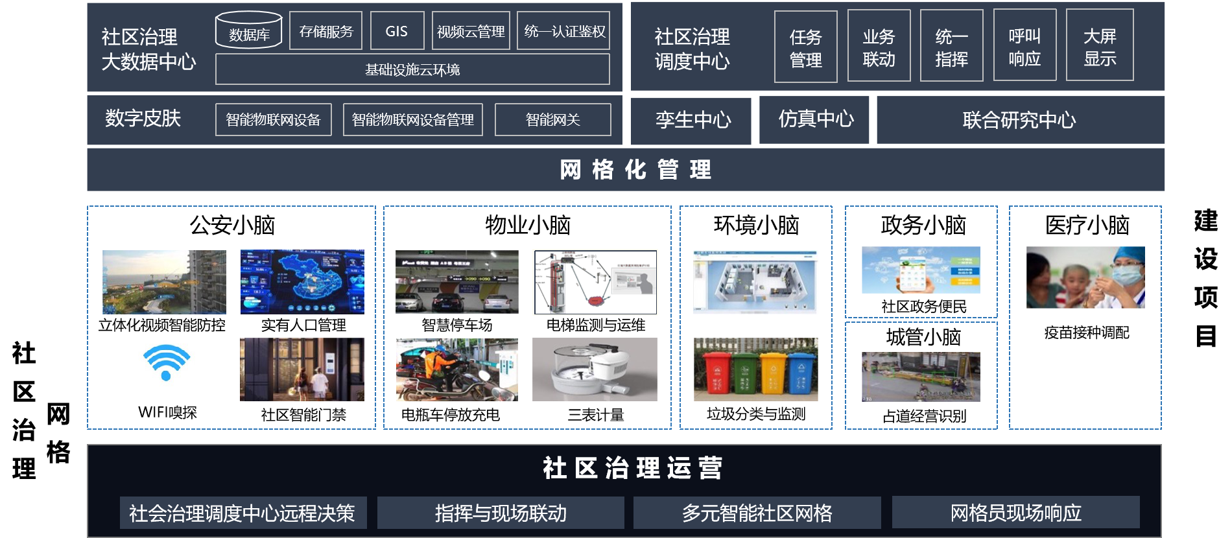Screen dimensions: 1219x538
Task: Select the 存储服务 box
Action: (325, 31)
